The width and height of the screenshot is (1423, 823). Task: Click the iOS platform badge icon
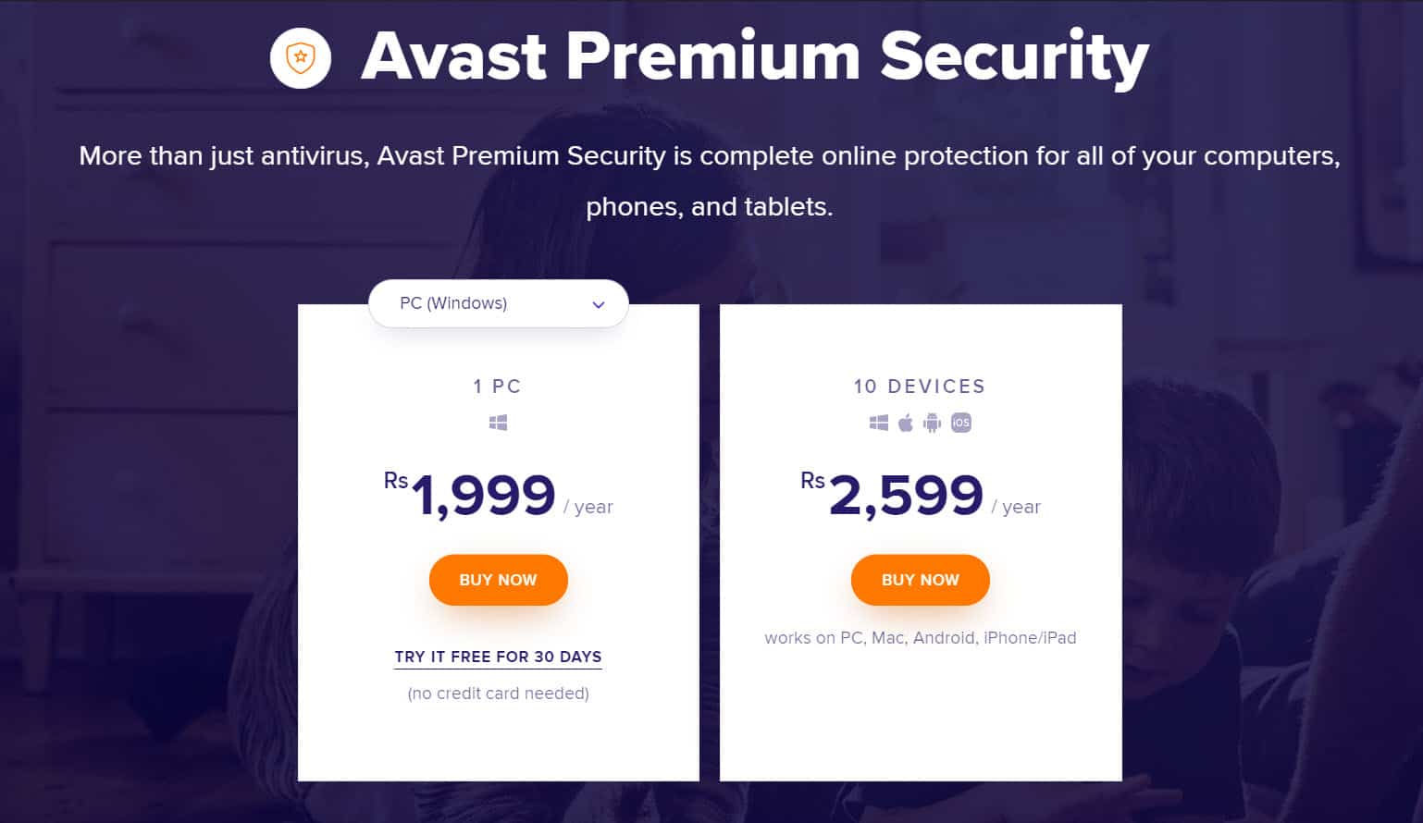point(961,423)
